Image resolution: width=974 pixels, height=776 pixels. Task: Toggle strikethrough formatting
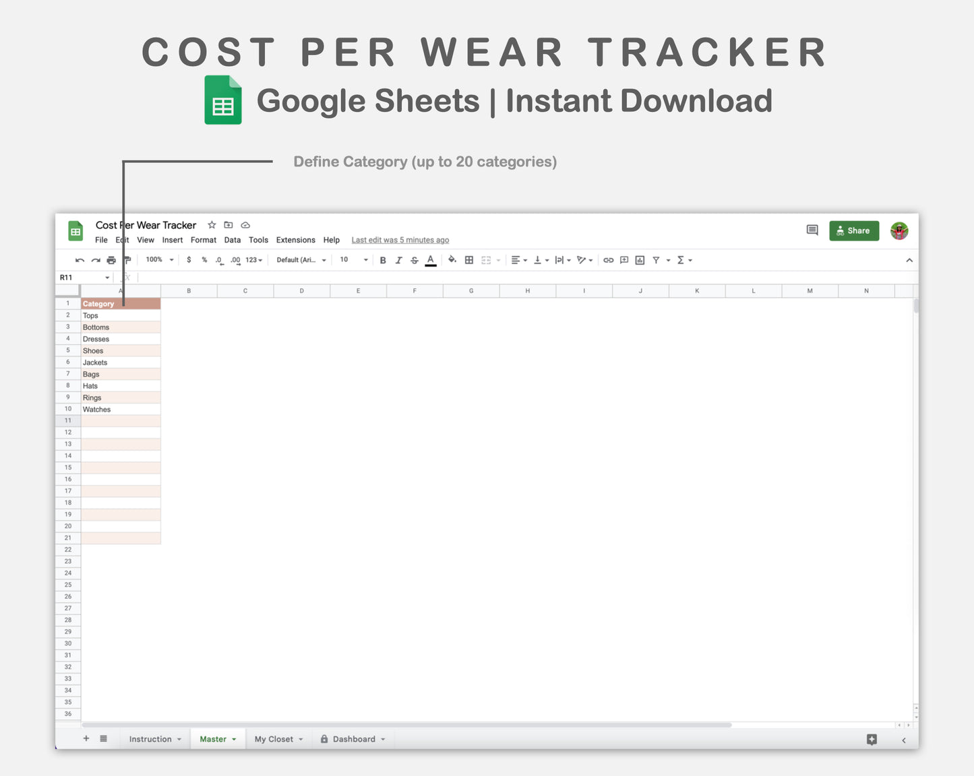414,259
